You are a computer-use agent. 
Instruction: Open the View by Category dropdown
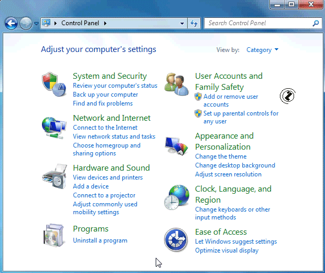coord(262,50)
